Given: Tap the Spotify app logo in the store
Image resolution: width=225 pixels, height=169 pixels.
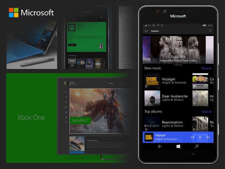Looking at the screenshot, I should 72,28.
